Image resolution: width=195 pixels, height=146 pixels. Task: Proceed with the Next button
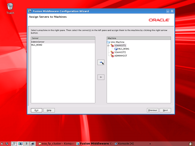pos(165,110)
